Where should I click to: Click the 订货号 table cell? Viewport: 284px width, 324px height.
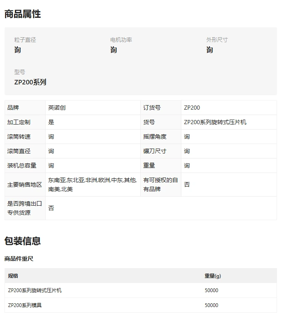(x=161, y=108)
